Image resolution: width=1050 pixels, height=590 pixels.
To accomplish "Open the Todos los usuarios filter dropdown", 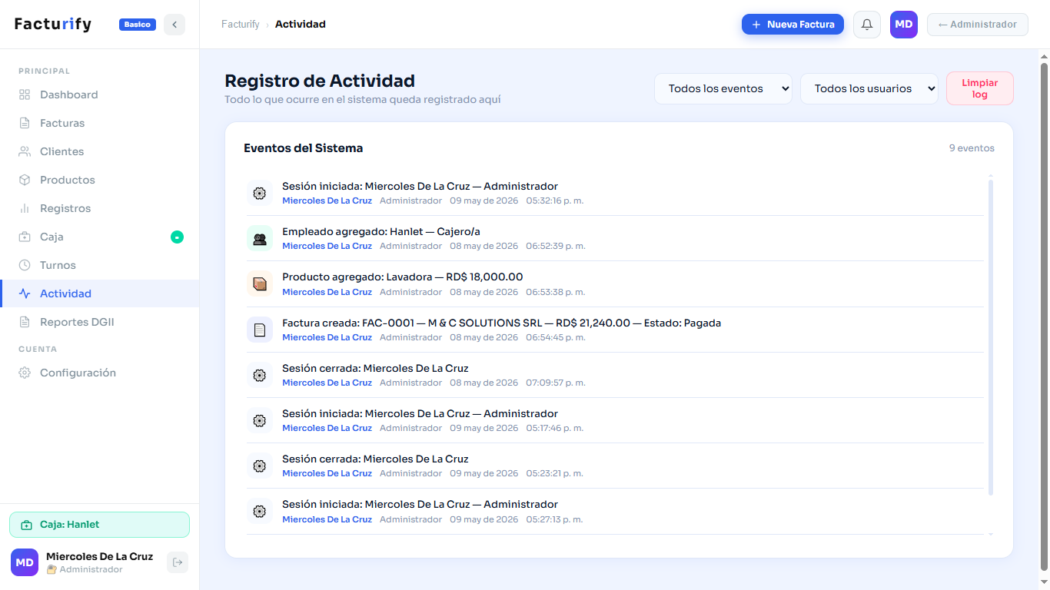I will [869, 88].
